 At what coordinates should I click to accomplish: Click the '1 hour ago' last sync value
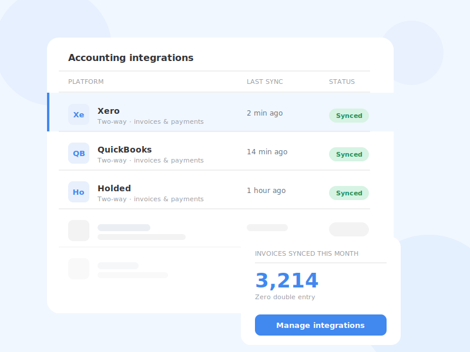pos(266,191)
